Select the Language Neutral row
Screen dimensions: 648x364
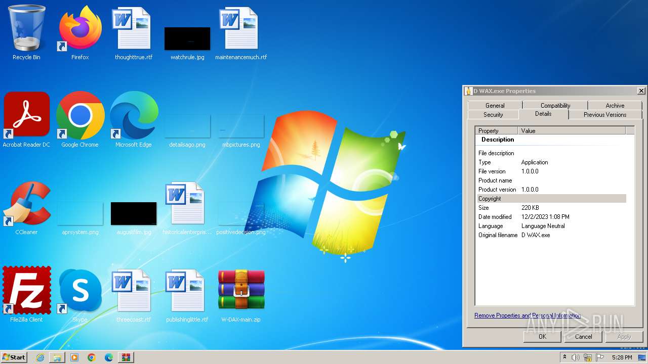[x=552, y=226]
